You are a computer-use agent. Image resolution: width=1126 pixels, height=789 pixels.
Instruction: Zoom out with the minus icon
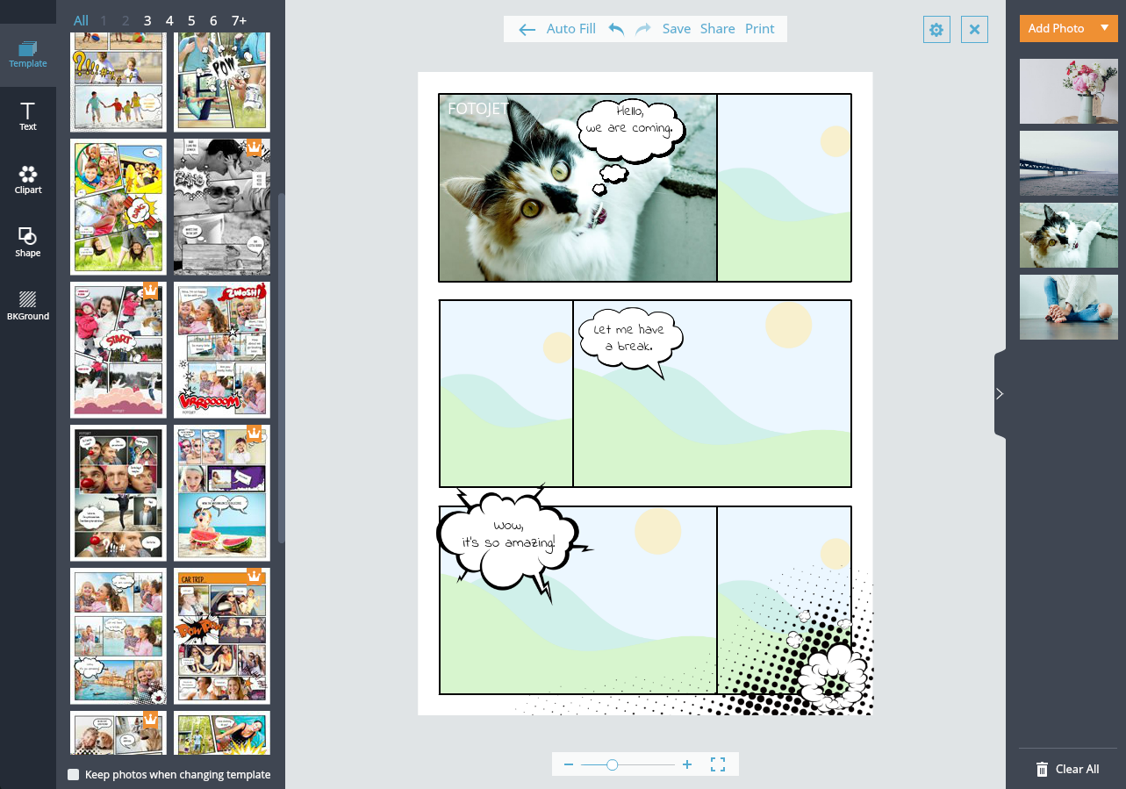[569, 764]
